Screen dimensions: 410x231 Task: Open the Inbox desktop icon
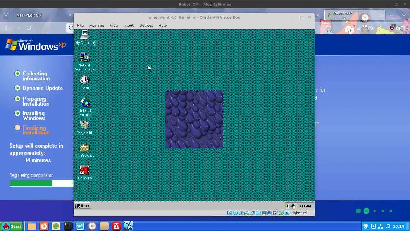coord(85,82)
